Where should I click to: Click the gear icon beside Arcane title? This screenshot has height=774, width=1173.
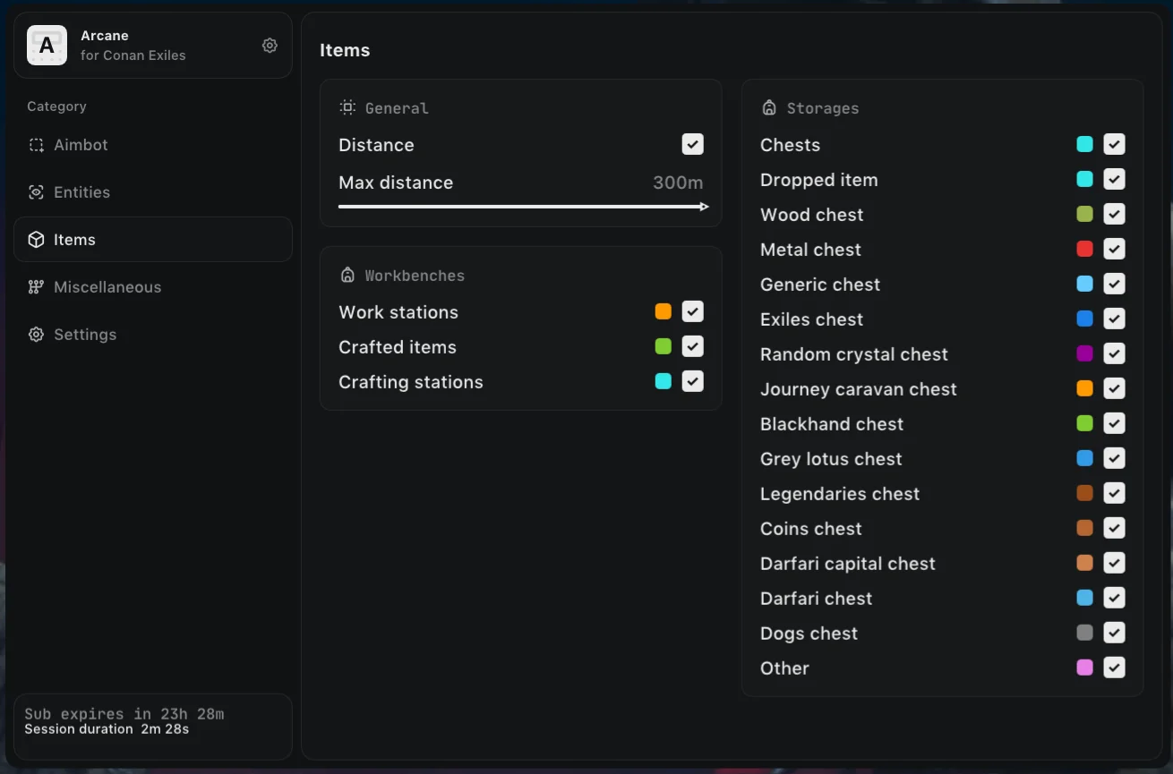tap(270, 46)
